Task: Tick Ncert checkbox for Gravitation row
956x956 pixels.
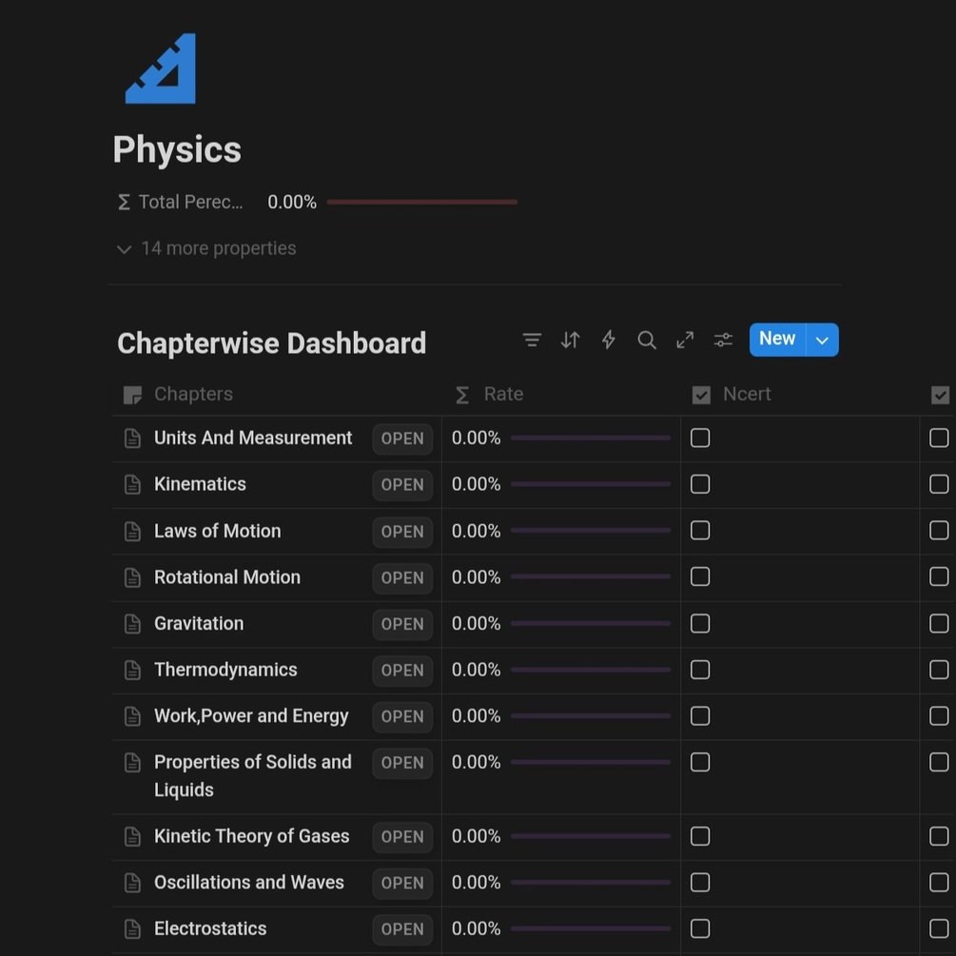Action: (x=700, y=624)
